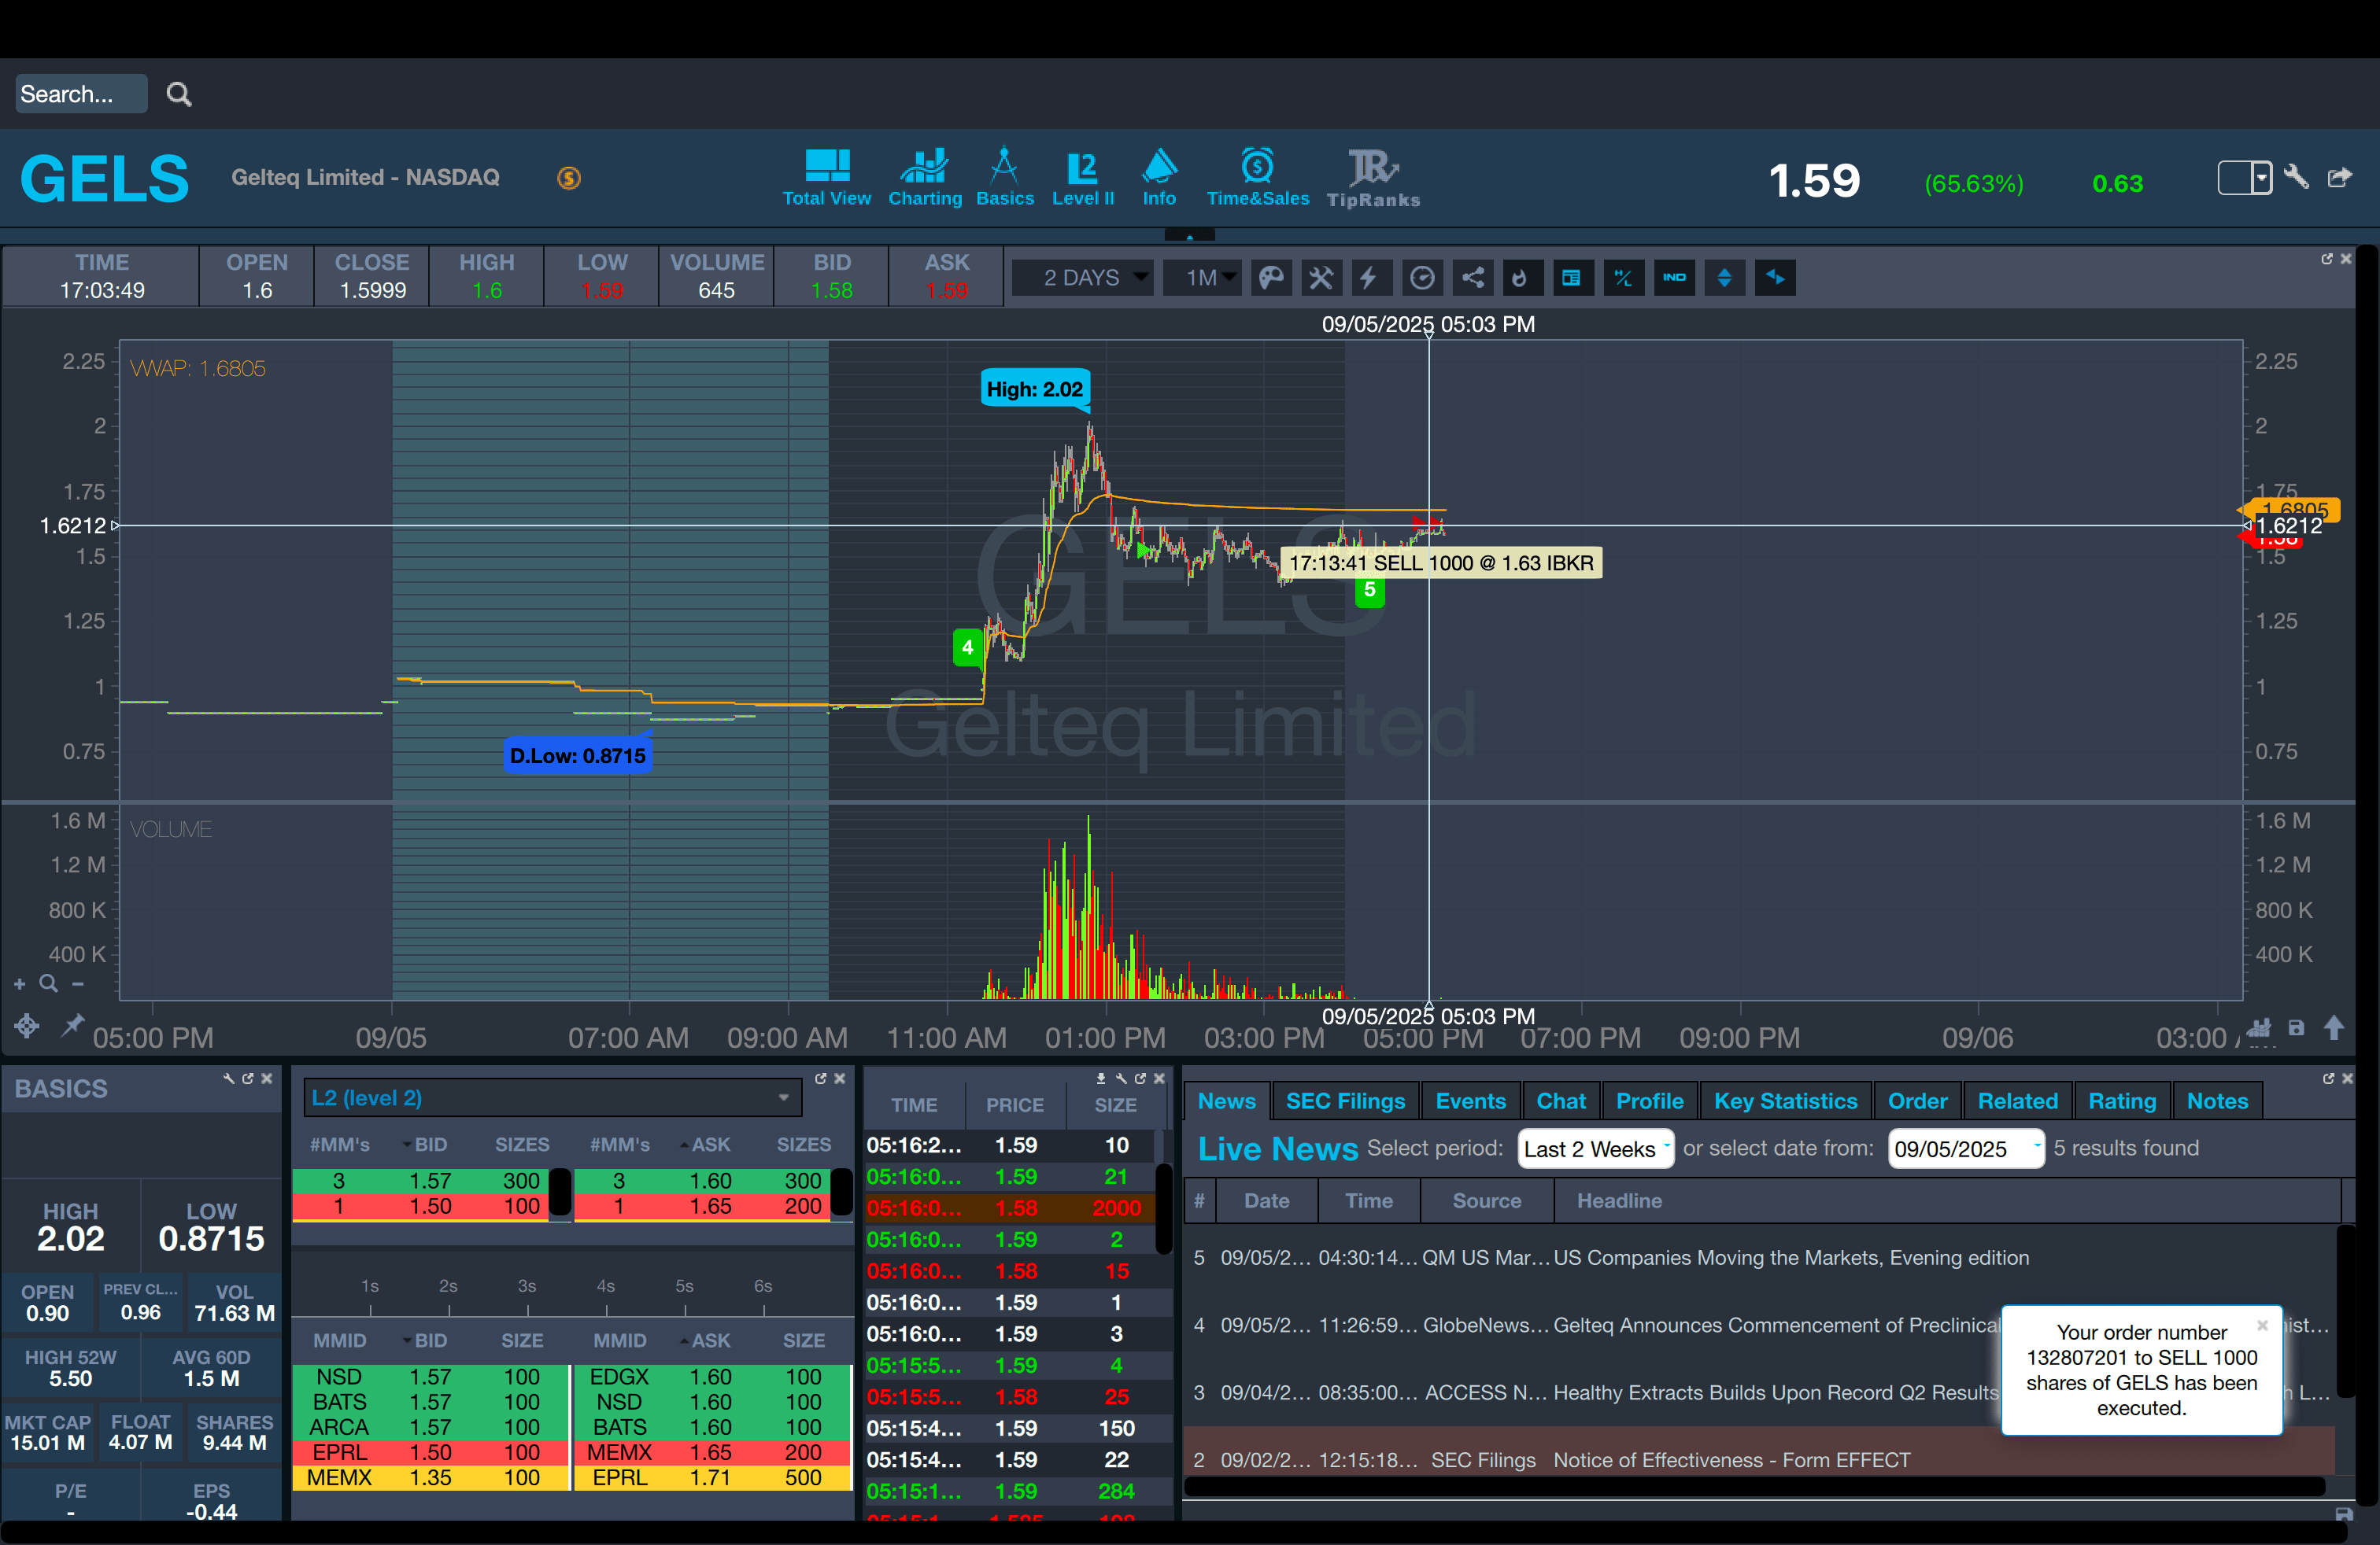The height and width of the screenshot is (1545, 2380).
Task: Open the 1M interval dropdown
Action: coord(1203,278)
